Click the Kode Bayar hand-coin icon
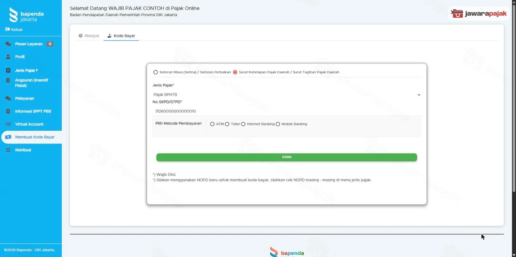This screenshot has height=257, width=516. pyautogui.click(x=110, y=35)
